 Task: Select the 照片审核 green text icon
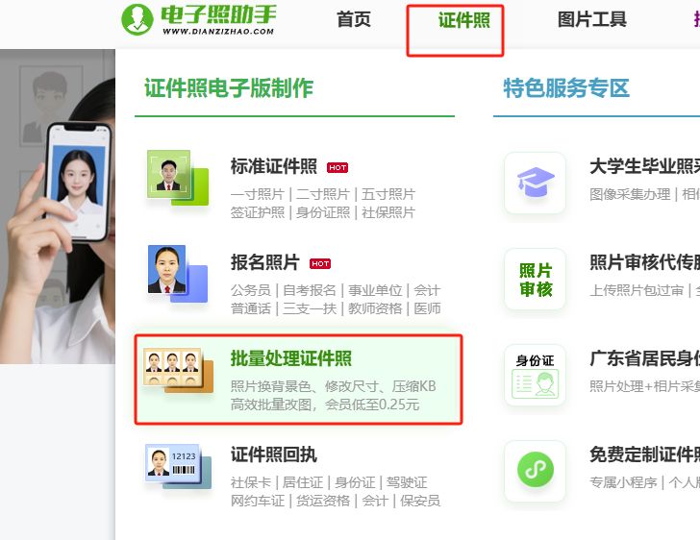coord(536,279)
